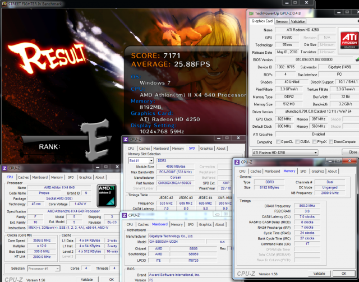
Task: Open Mainboard tab in CPU-Z processor window
Action: click(40, 177)
